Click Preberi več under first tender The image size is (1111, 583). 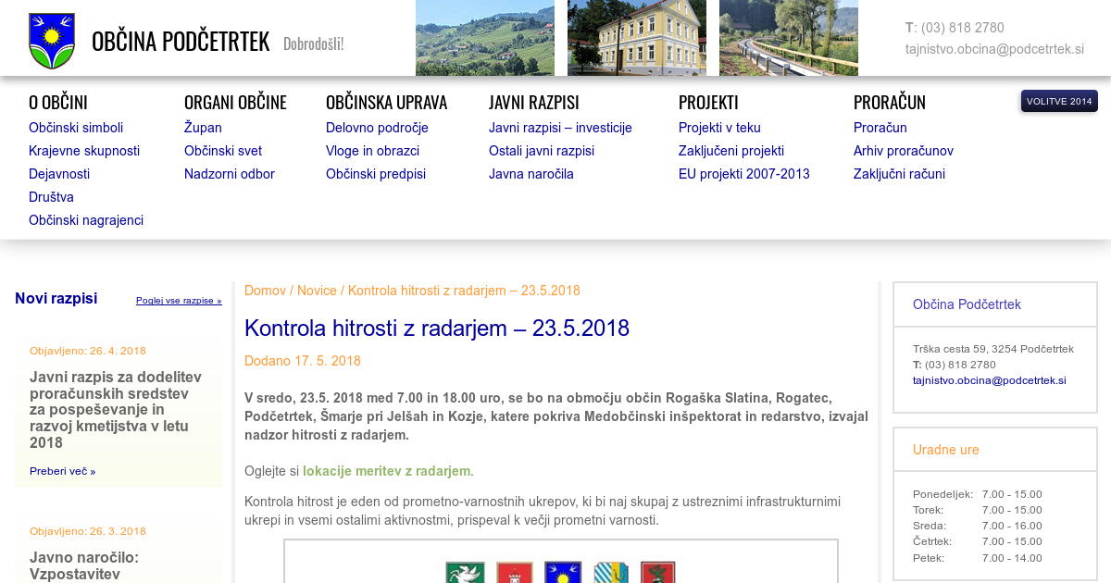click(x=62, y=471)
